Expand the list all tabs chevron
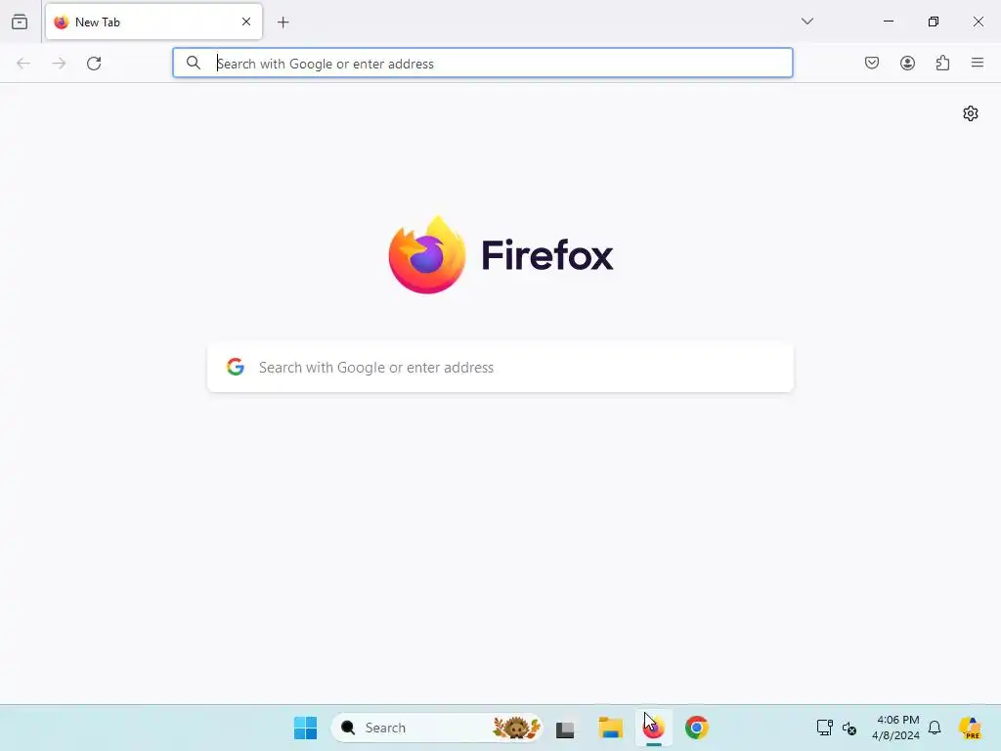 (x=807, y=22)
